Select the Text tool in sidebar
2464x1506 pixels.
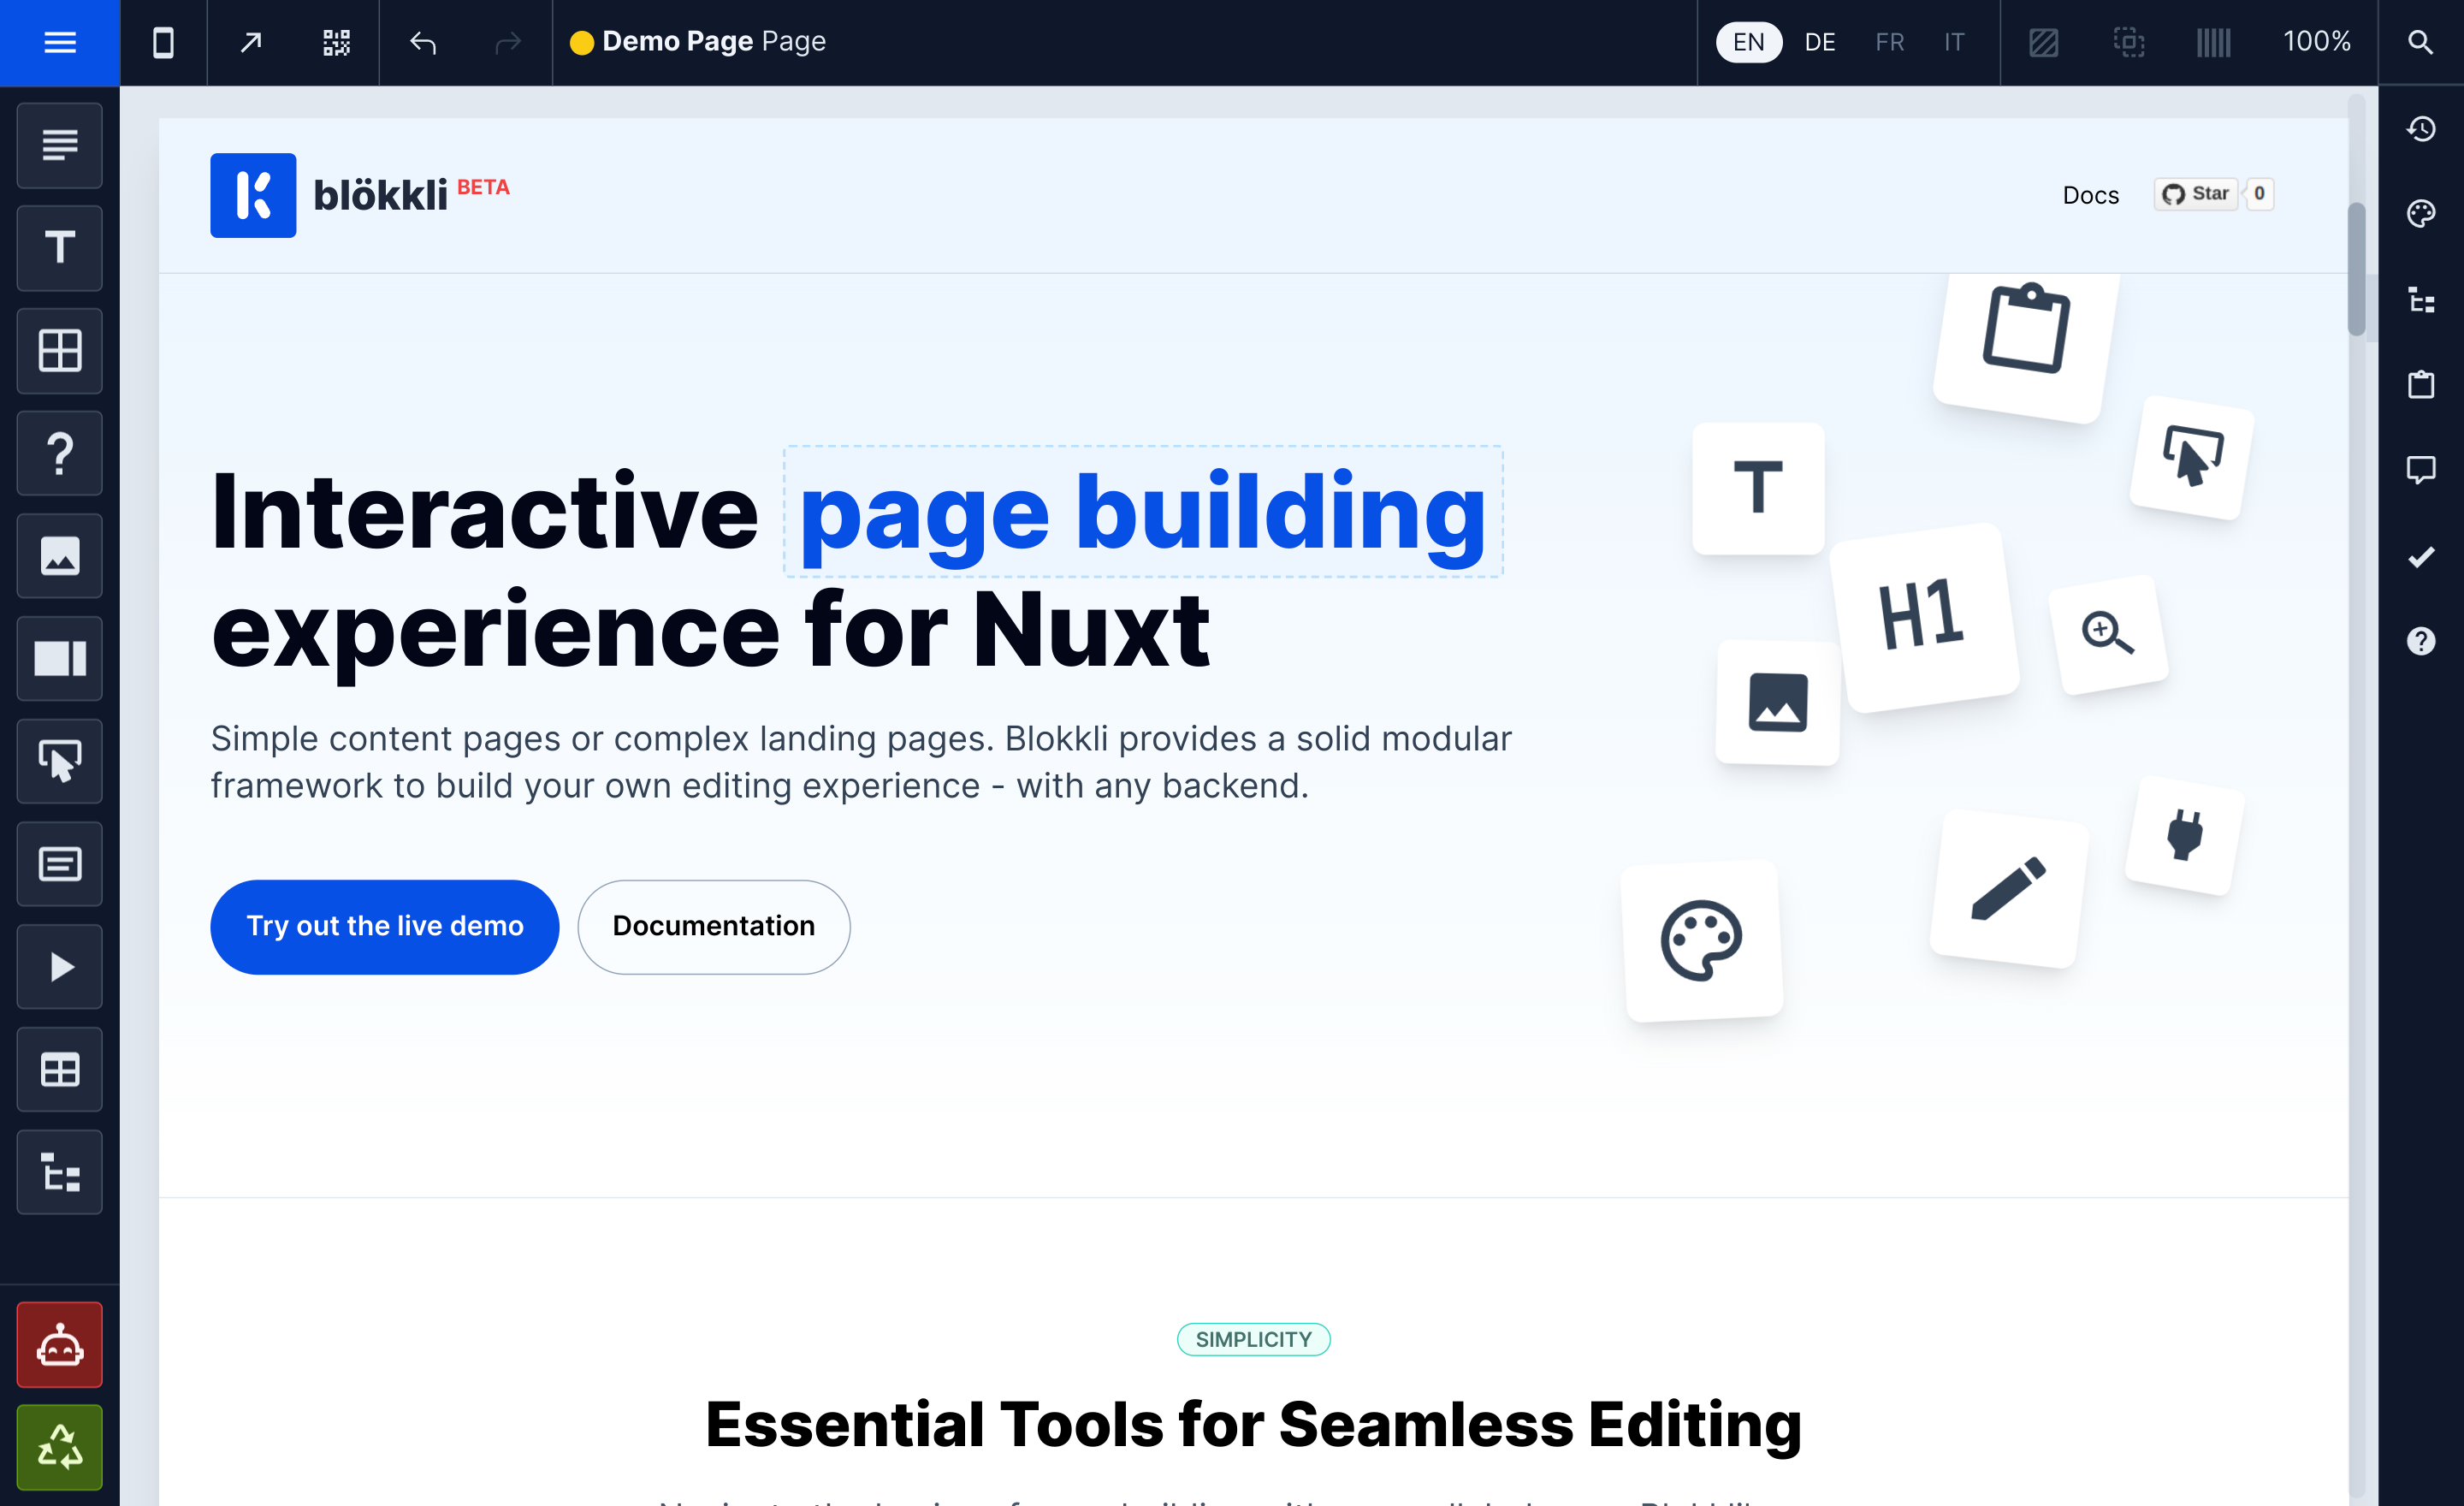(x=62, y=246)
